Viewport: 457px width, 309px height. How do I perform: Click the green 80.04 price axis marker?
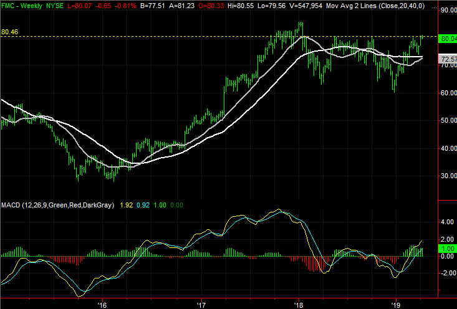(x=448, y=39)
